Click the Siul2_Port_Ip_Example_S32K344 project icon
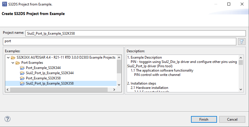This screenshot has width=249, height=127. point(22,73)
